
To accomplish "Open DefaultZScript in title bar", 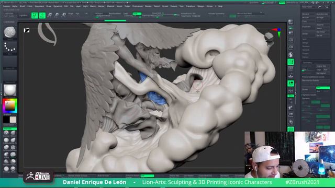I will [x=292, y=3].
